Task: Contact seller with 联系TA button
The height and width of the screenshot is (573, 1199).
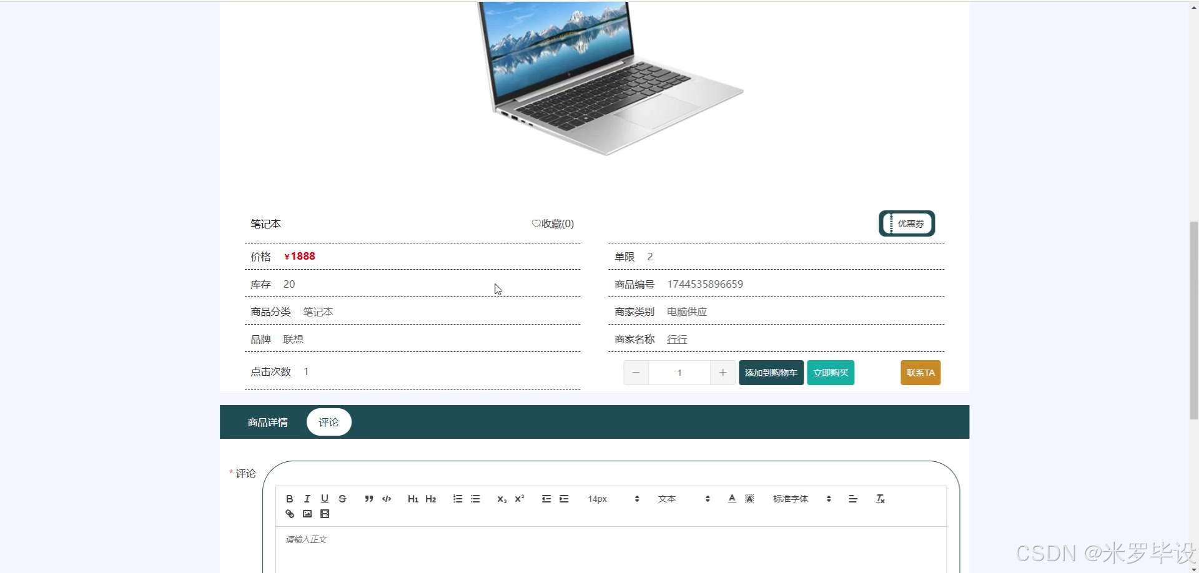Action: [920, 373]
